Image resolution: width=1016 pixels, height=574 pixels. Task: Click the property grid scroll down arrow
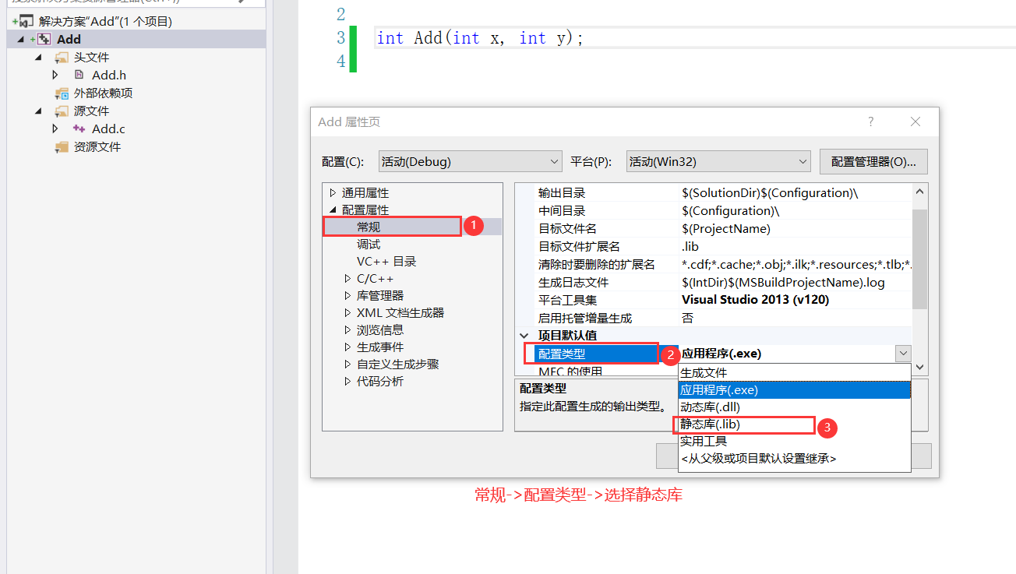tap(920, 367)
